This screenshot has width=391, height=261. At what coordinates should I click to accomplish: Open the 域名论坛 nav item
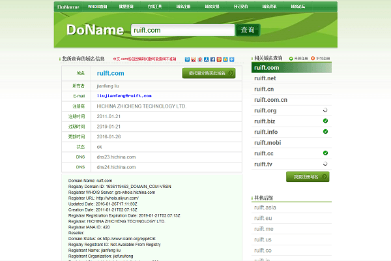click(x=298, y=7)
